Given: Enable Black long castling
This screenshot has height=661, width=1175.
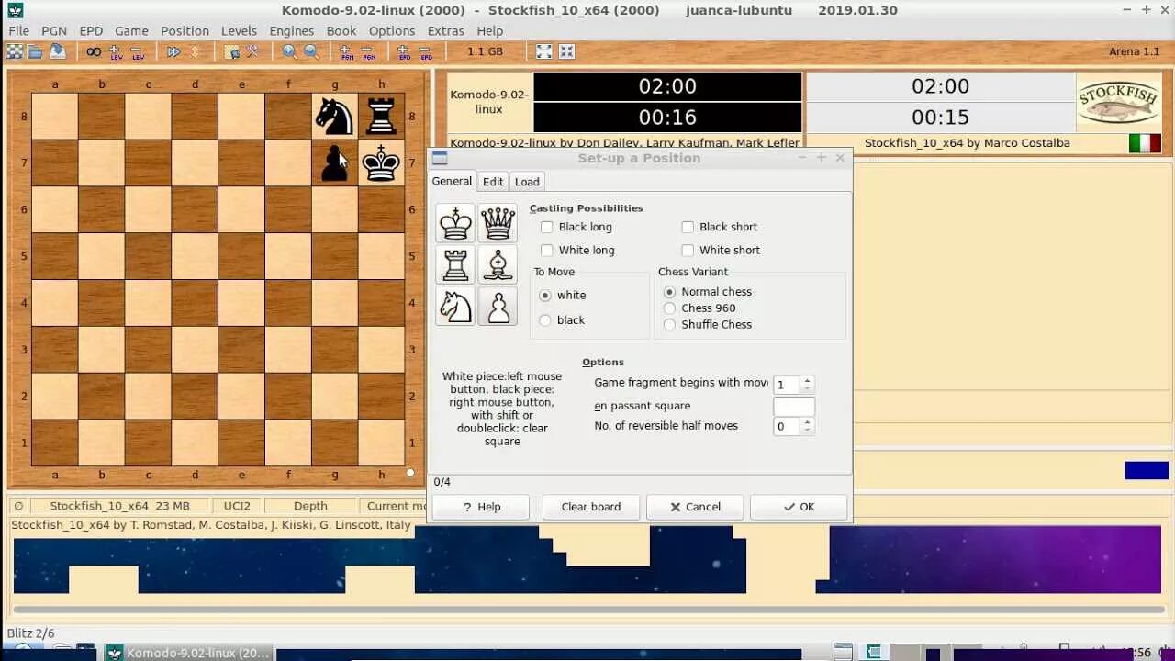Looking at the screenshot, I should (x=547, y=227).
